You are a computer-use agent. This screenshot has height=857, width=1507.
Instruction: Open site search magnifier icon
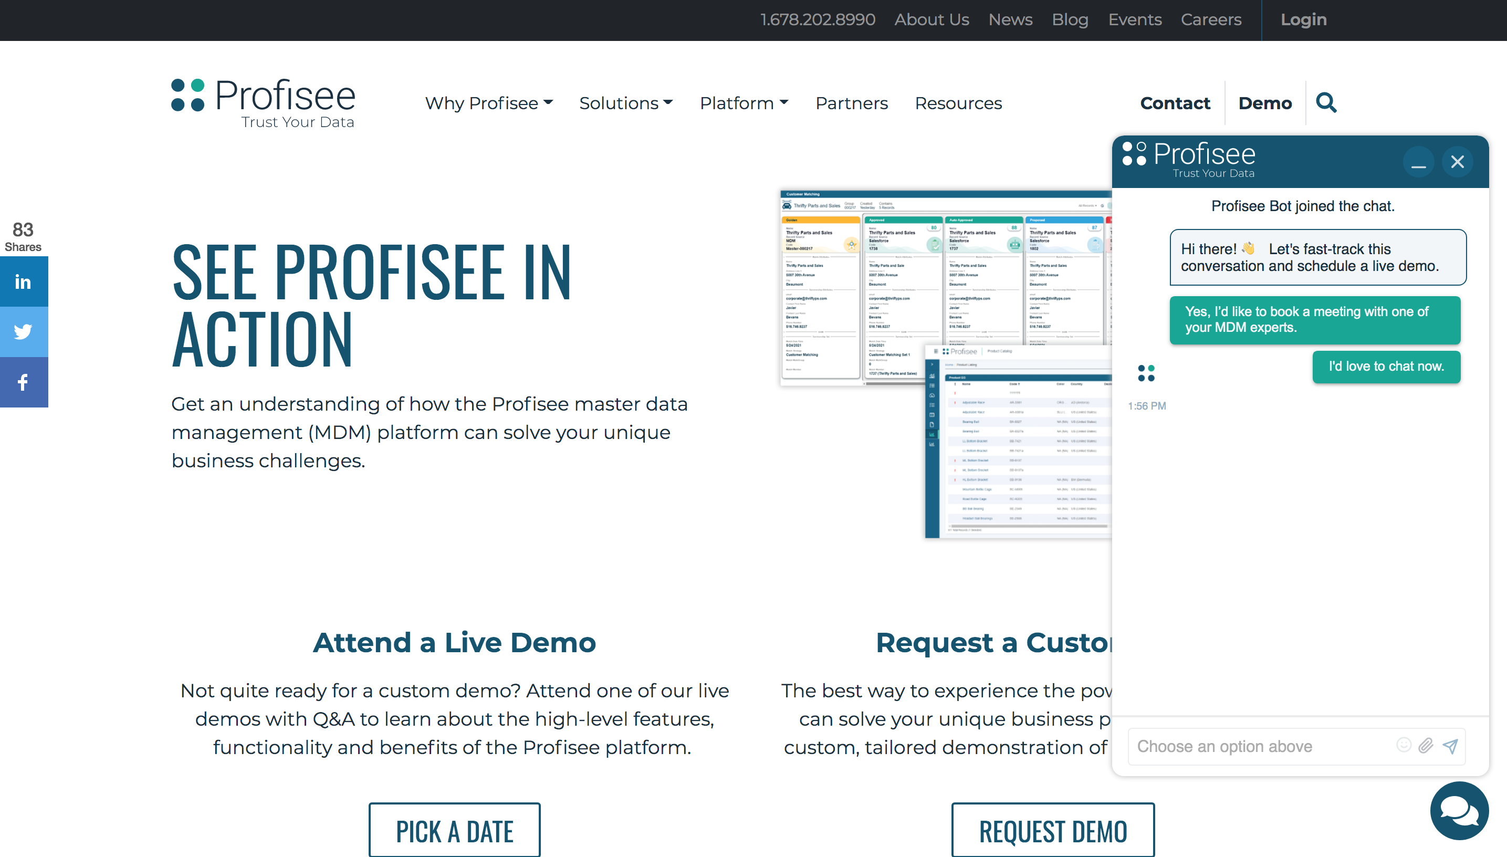pyautogui.click(x=1326, y=103)
